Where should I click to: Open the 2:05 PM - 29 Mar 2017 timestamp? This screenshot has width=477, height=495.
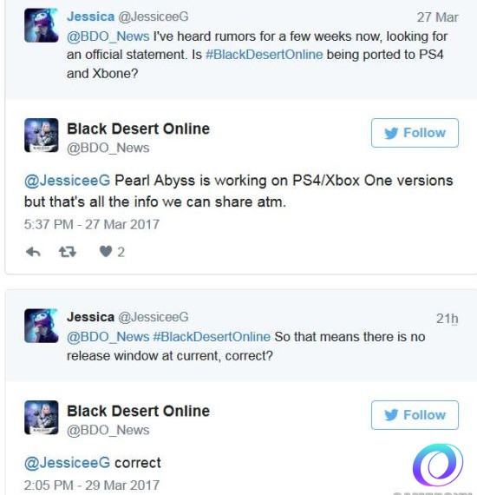tap(92, 485)
